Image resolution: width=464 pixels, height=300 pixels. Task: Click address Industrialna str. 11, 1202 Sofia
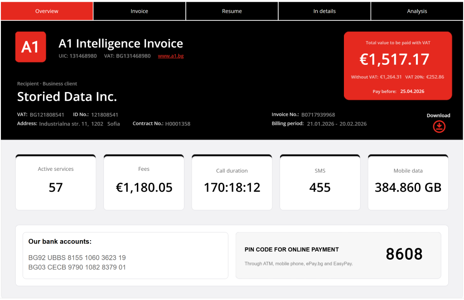click(79, 124)
